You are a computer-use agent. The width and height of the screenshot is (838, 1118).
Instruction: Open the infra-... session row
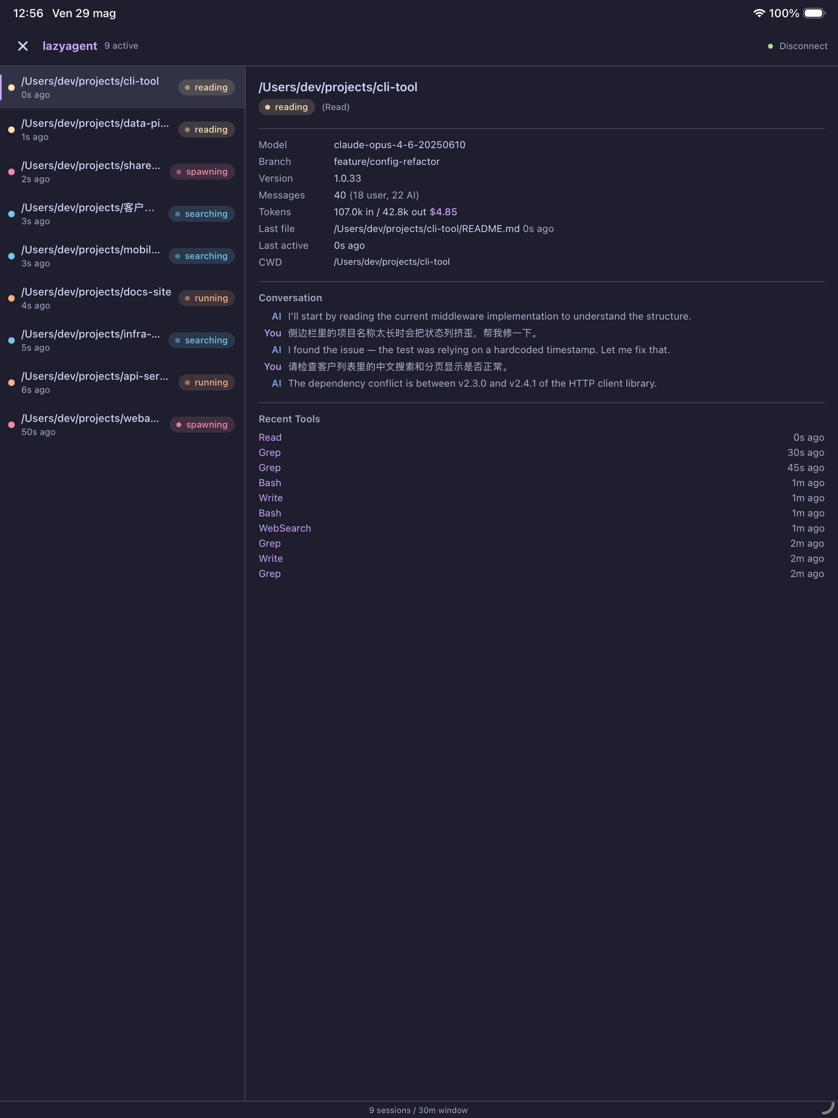pos(122,340)
